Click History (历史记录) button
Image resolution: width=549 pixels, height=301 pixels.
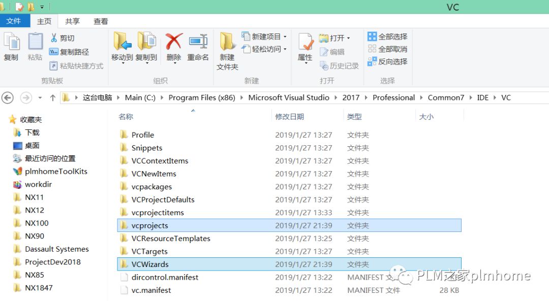coord(339,65)
